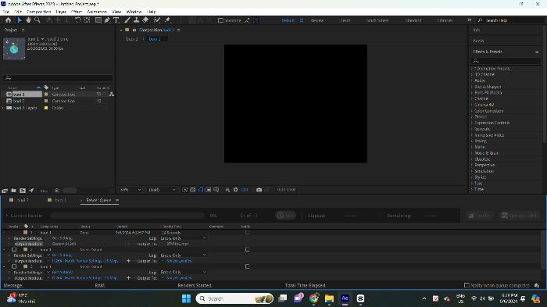Select the Type text tool
Viewport: 547px width, 307px height.
(116, 20)
